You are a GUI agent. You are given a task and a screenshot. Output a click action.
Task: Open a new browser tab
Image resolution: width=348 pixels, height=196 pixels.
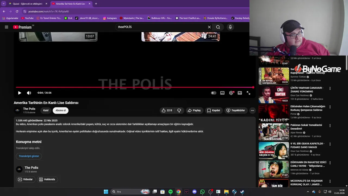[x=96, y=4]
